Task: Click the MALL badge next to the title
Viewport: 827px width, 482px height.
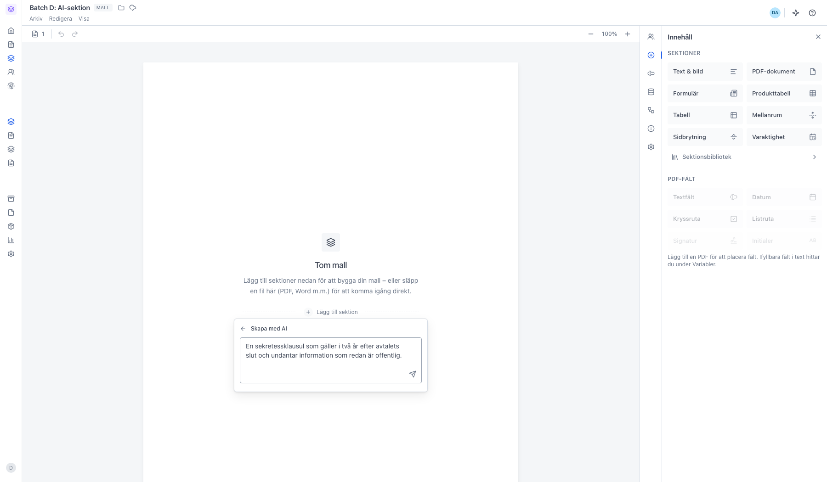Action: 103,8
